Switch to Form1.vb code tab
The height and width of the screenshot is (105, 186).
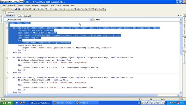click(10, 16)
